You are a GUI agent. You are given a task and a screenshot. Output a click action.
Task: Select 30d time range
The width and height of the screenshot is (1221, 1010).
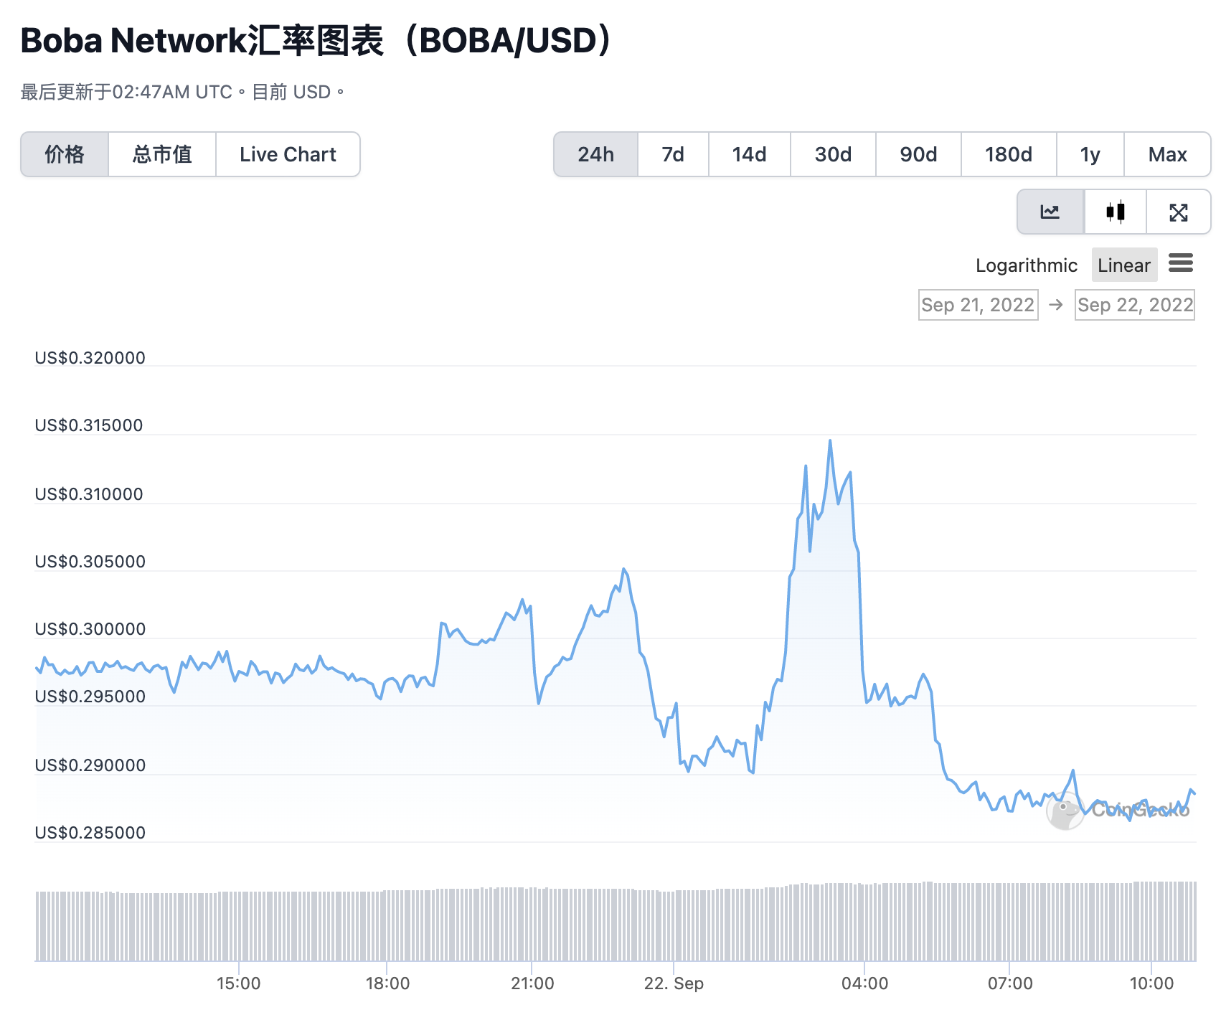coord(833,154)
